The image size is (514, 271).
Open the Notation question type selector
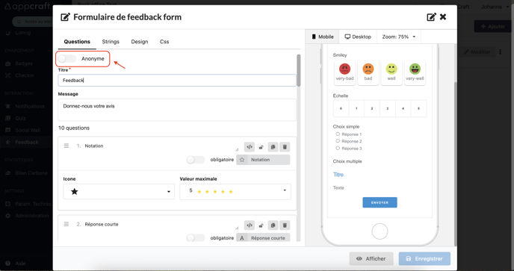[263, 160]
